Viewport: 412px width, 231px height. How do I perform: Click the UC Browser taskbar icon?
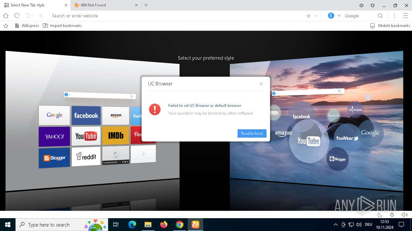pos(195,225)
